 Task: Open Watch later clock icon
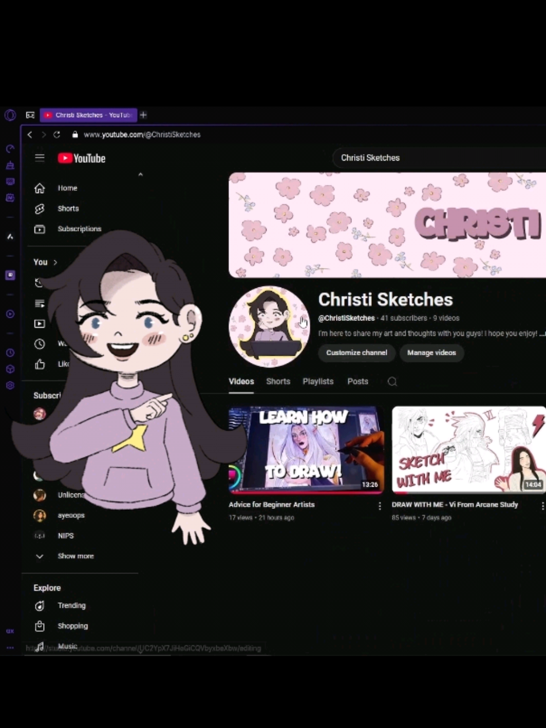(x=40, y=344)
